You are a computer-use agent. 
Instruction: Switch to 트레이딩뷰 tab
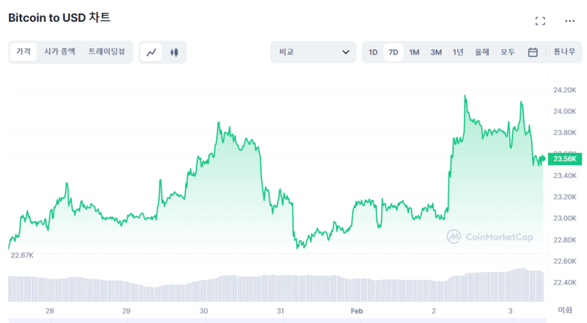(106, 52)
